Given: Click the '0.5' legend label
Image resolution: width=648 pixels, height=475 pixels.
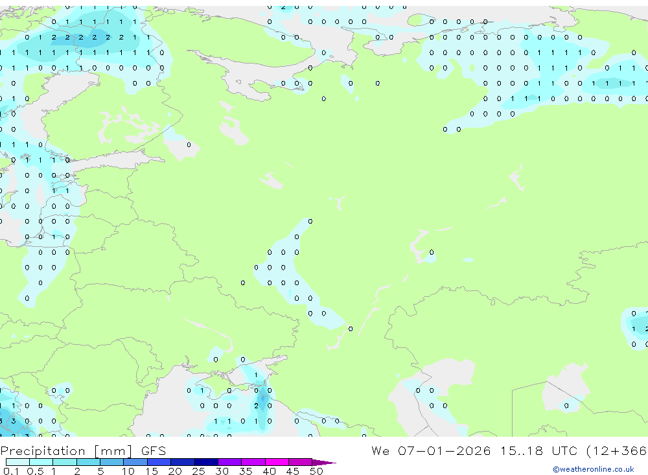Looking at the screenshot, I should click(35, 471).
